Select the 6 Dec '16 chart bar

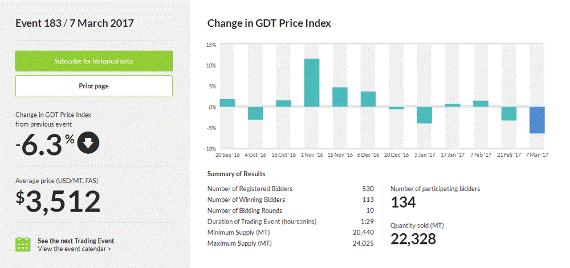coord(368,99)
